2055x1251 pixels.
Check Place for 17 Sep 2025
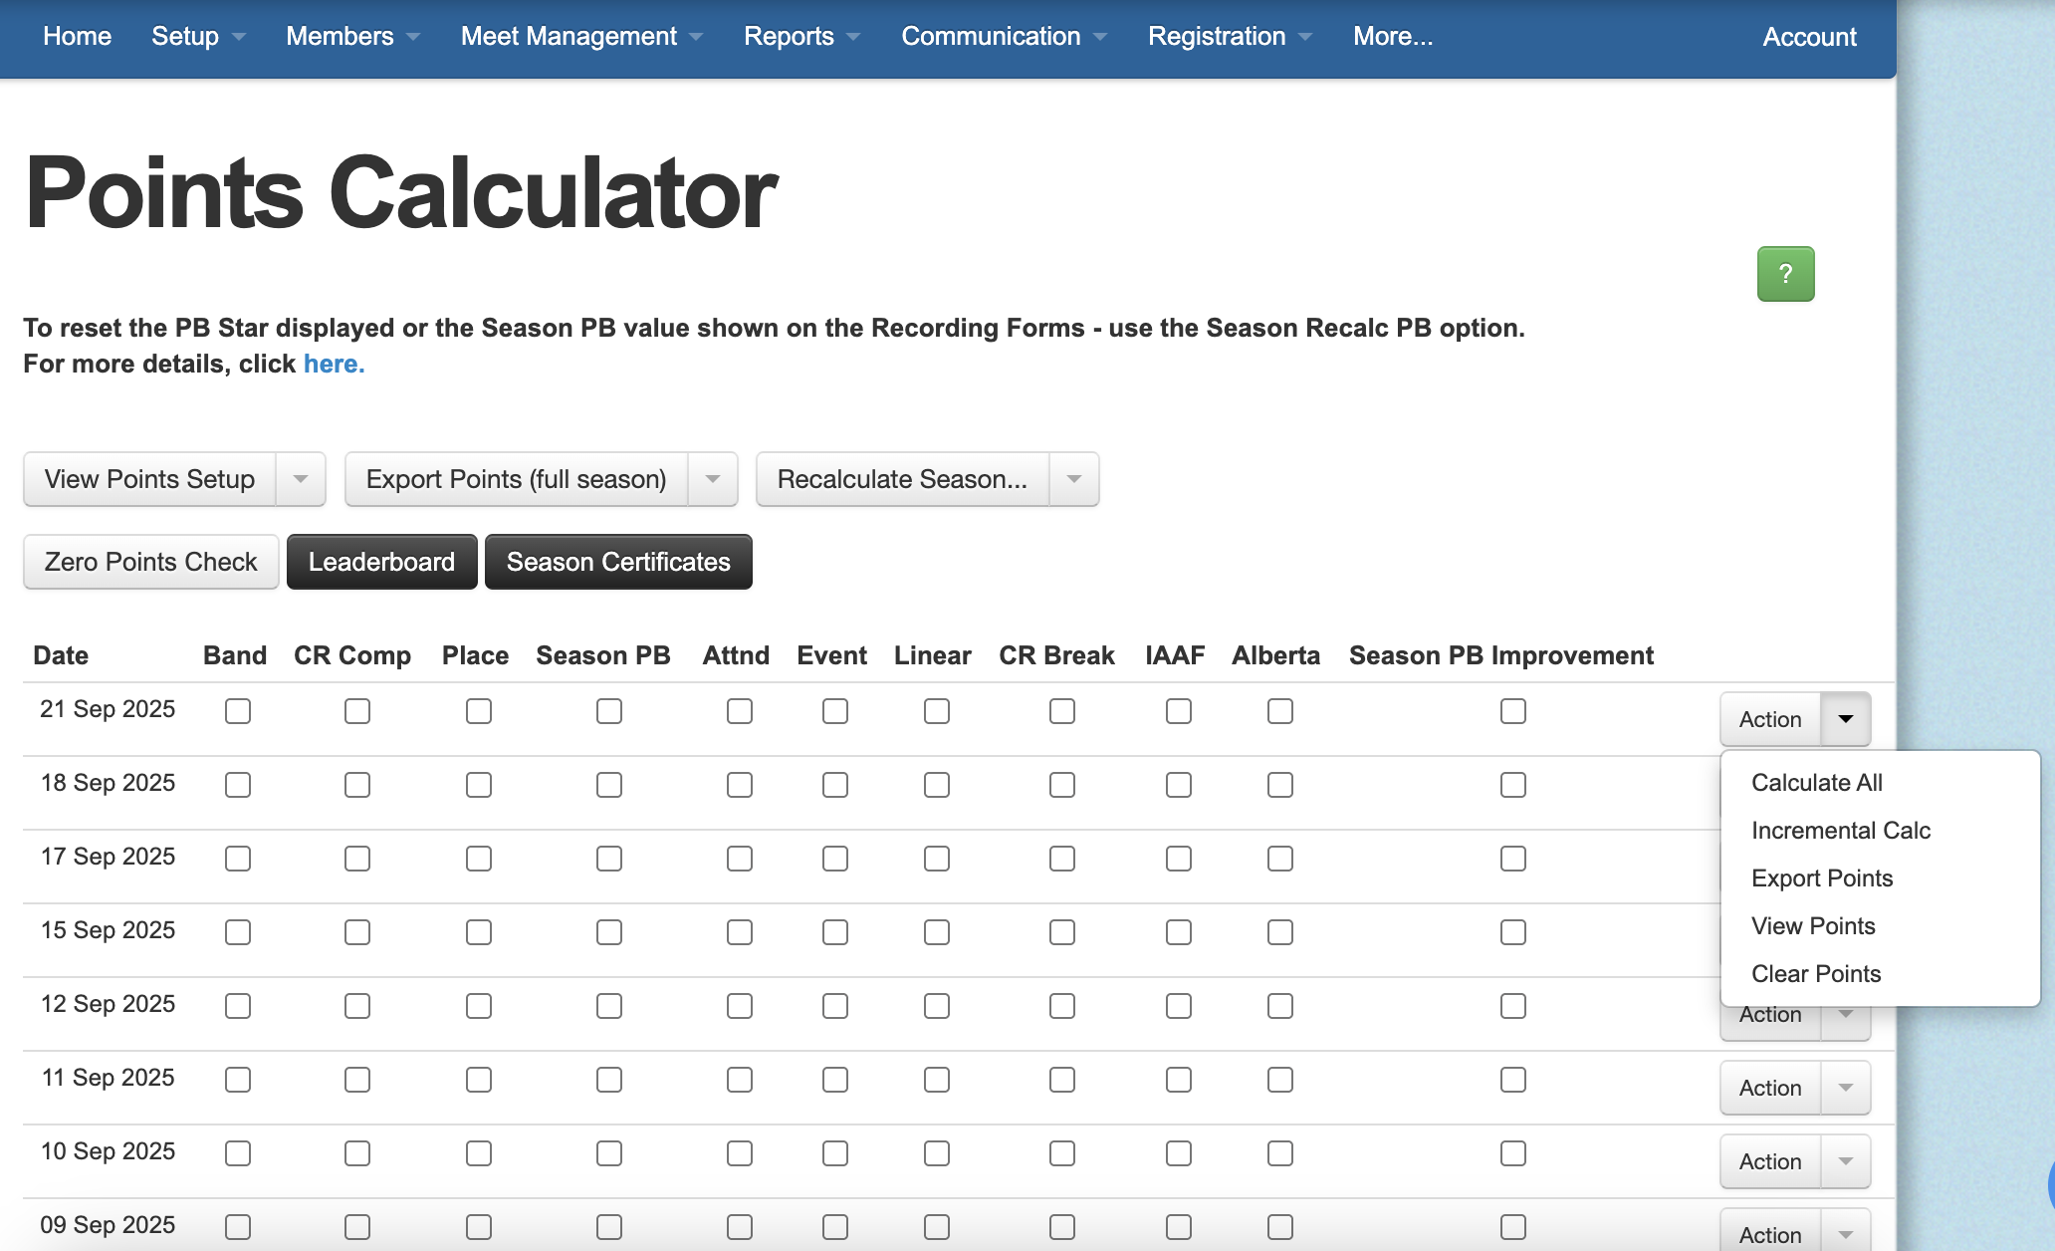pos(479,859)
